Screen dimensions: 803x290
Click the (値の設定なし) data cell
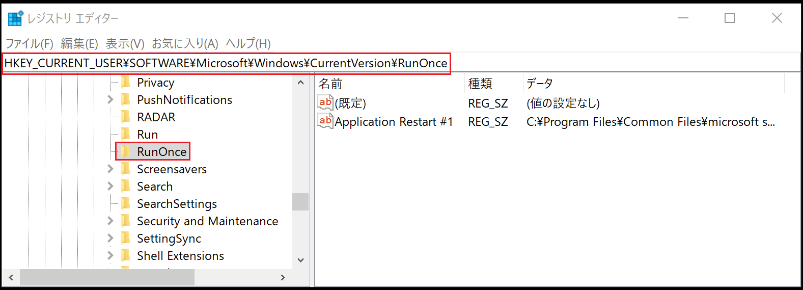pyautogui.click(x=563, y=103)
